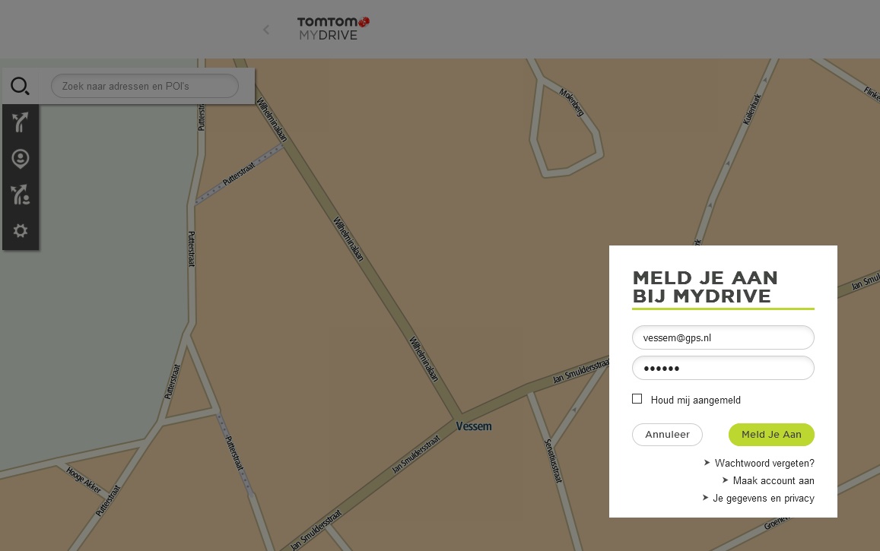Click the search magnifier icon
This screenshot has height=551, width=880.
coord(21,87)
